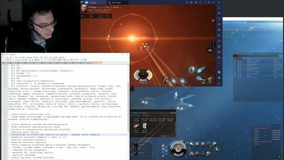Select the ship item in EVE inventory window

136,126
